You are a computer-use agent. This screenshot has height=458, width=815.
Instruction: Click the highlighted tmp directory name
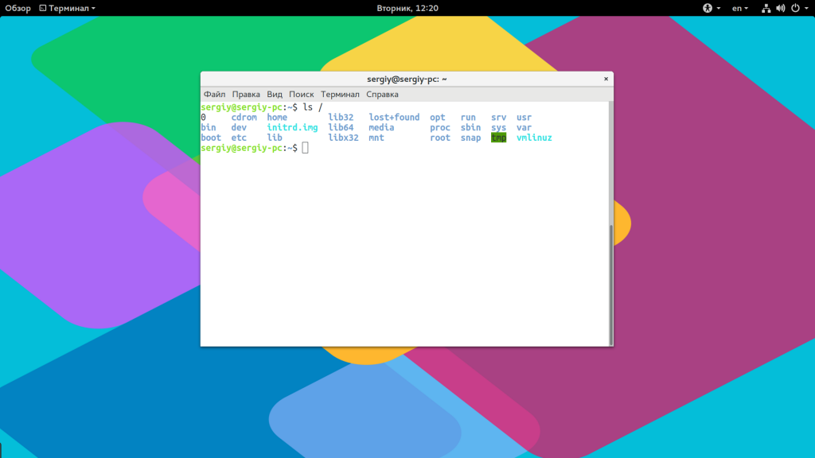(x=498, y=138)
